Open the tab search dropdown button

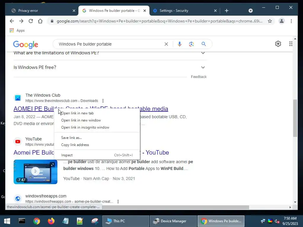[250, 11]
